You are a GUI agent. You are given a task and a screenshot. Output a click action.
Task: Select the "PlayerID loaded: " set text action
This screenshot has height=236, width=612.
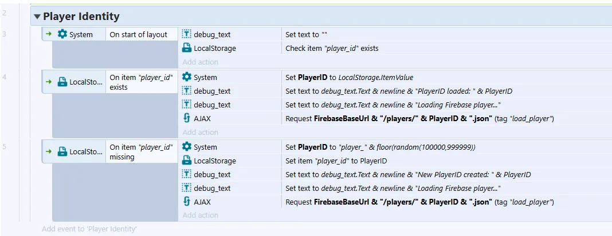pos(398,91)
